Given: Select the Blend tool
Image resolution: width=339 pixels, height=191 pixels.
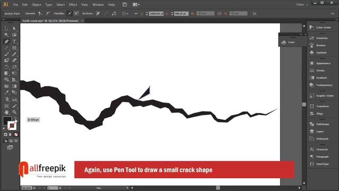Looking at the screenshot, I should [x=14, y=92].
